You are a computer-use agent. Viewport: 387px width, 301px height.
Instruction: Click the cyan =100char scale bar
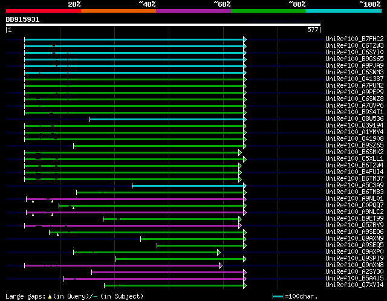pyautogui.click(x=278, y=297)
